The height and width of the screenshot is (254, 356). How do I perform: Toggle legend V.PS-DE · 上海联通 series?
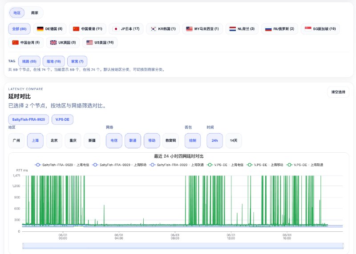click(305, 165)
